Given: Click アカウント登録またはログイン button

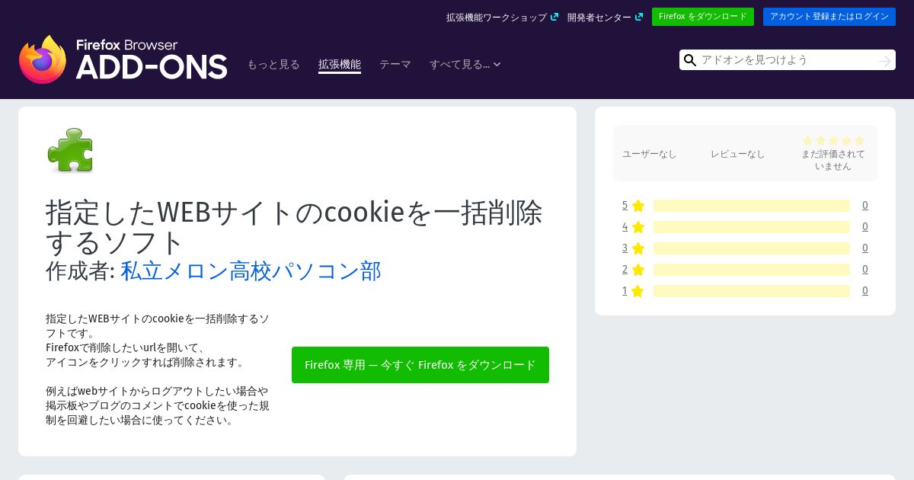Looking at the screenshot, I should [829, 17].
